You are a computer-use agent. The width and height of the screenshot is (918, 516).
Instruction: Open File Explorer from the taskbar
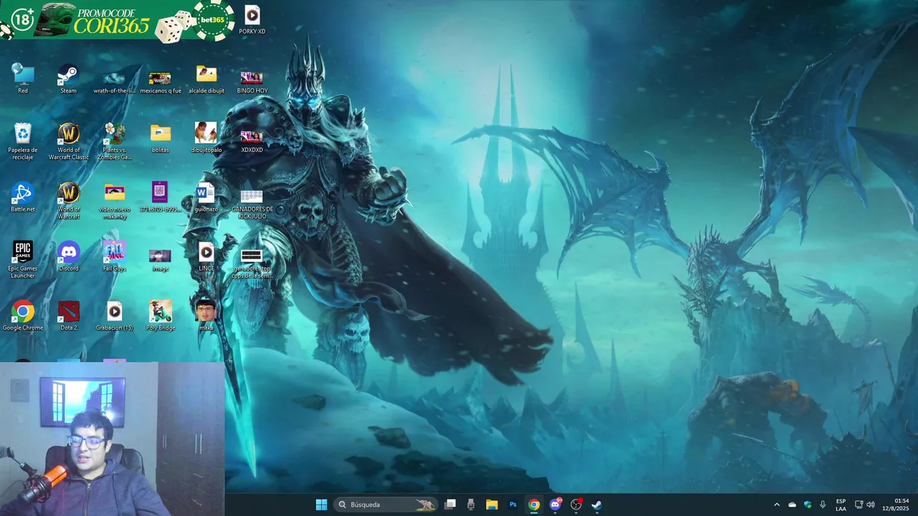pyautogui.click(x=492, y=505)
